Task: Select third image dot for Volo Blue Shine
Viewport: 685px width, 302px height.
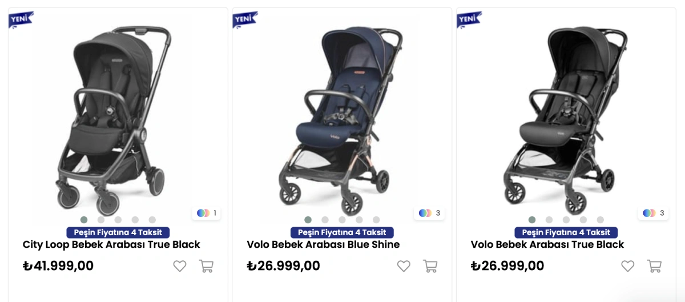Action: click(342, 220)
